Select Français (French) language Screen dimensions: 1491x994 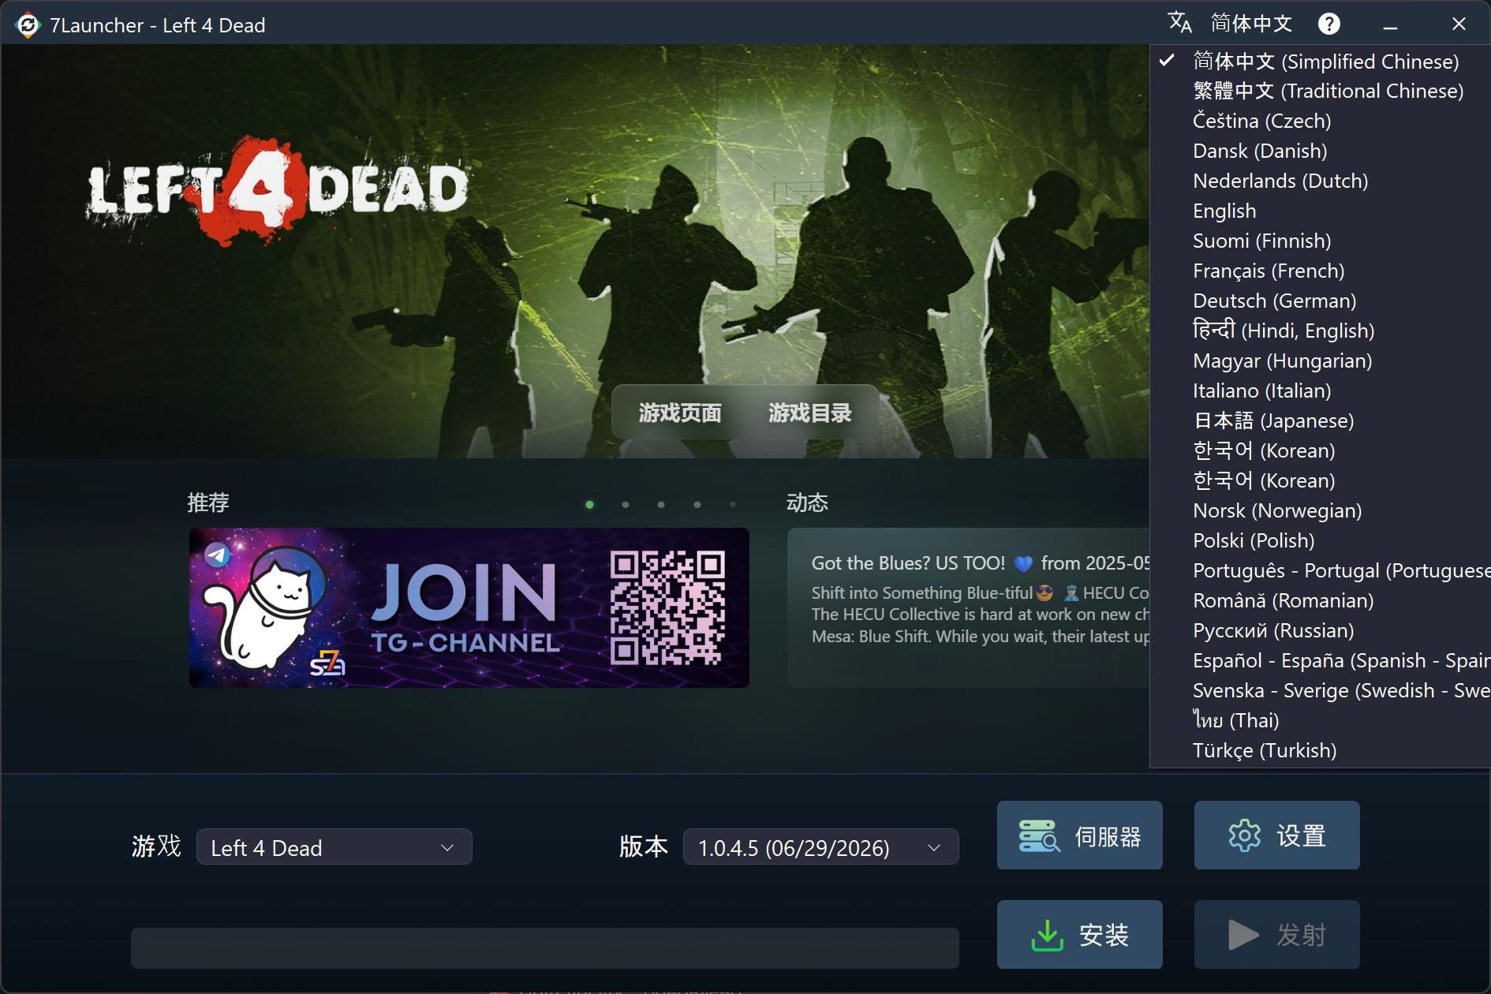(1320, 271)
